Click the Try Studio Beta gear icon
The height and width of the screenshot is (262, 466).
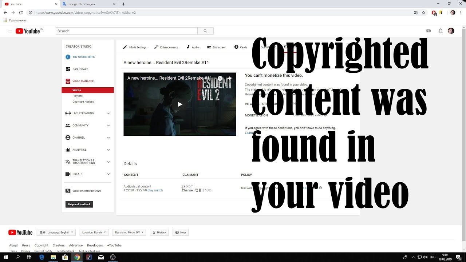(68, 57)
